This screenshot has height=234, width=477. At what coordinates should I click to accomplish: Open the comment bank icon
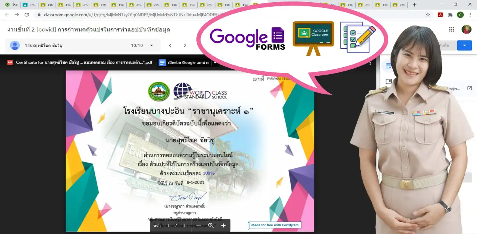[x=389, y=81]
